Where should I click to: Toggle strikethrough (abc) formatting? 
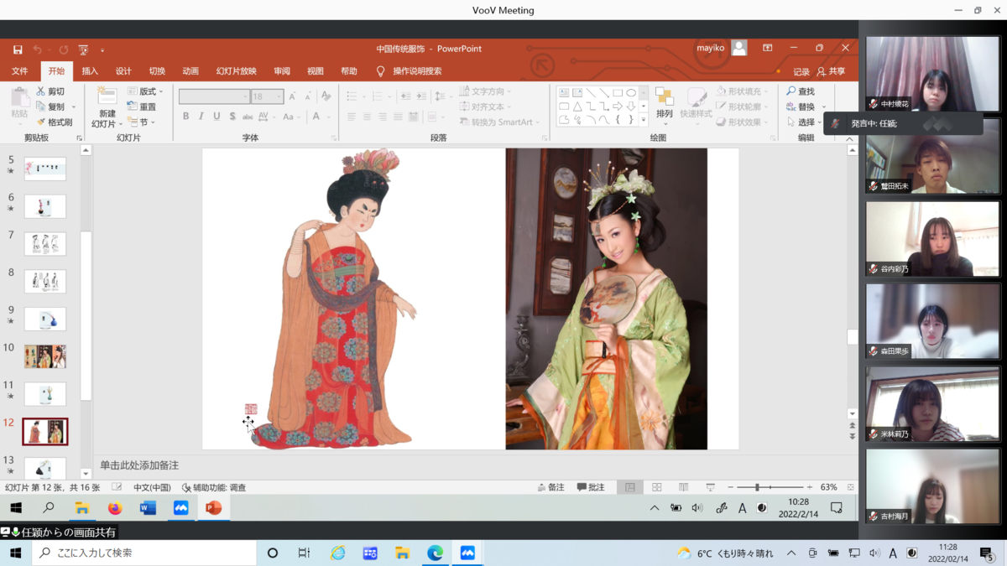click(248, 117)
